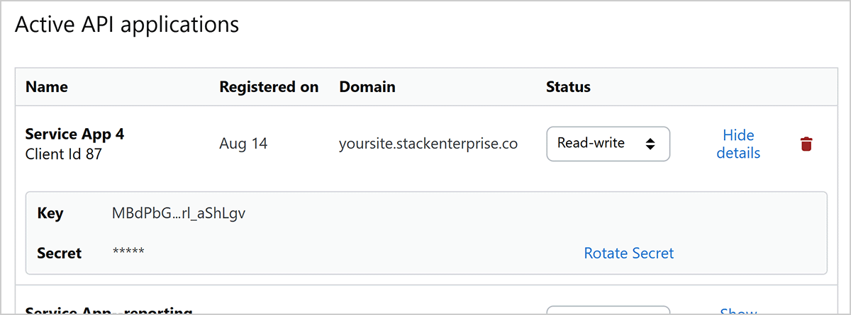Viewport: 851px width, 315px height.
Task: Click the Hide details link
Action: (738, 144)
